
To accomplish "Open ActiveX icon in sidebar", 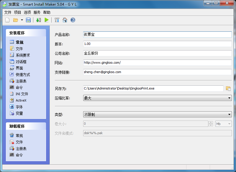I will 12,100.
